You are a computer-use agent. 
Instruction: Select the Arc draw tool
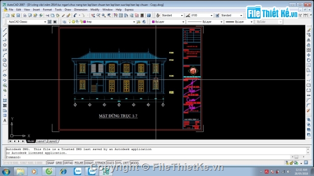(5, 55)
